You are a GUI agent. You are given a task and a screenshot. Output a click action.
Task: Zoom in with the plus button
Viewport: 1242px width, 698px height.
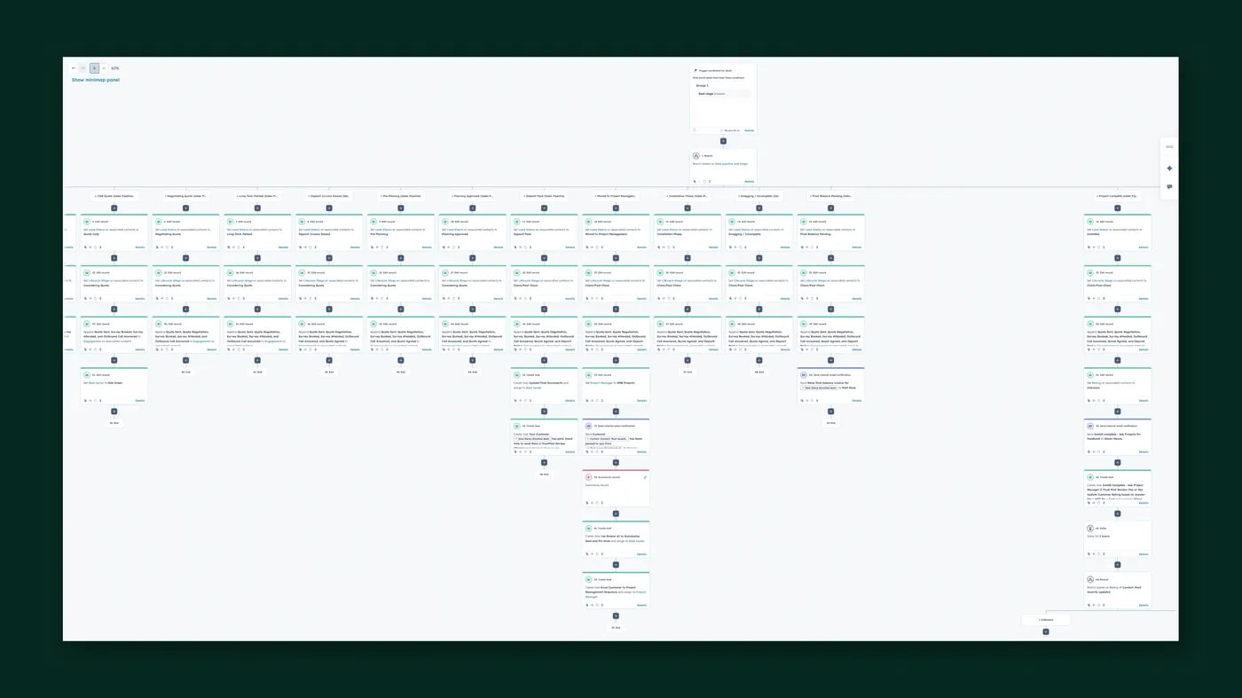[x=94, y=68]
